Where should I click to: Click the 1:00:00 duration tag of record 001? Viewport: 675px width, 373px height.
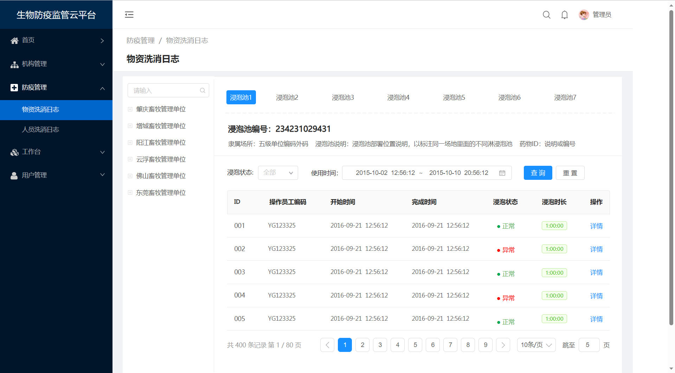click(554, 226)
